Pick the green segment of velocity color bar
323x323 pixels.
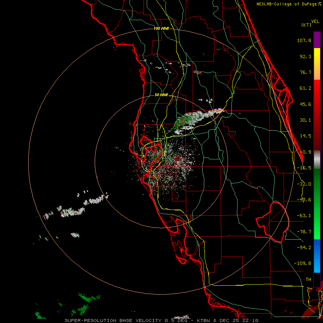point(317,204)
